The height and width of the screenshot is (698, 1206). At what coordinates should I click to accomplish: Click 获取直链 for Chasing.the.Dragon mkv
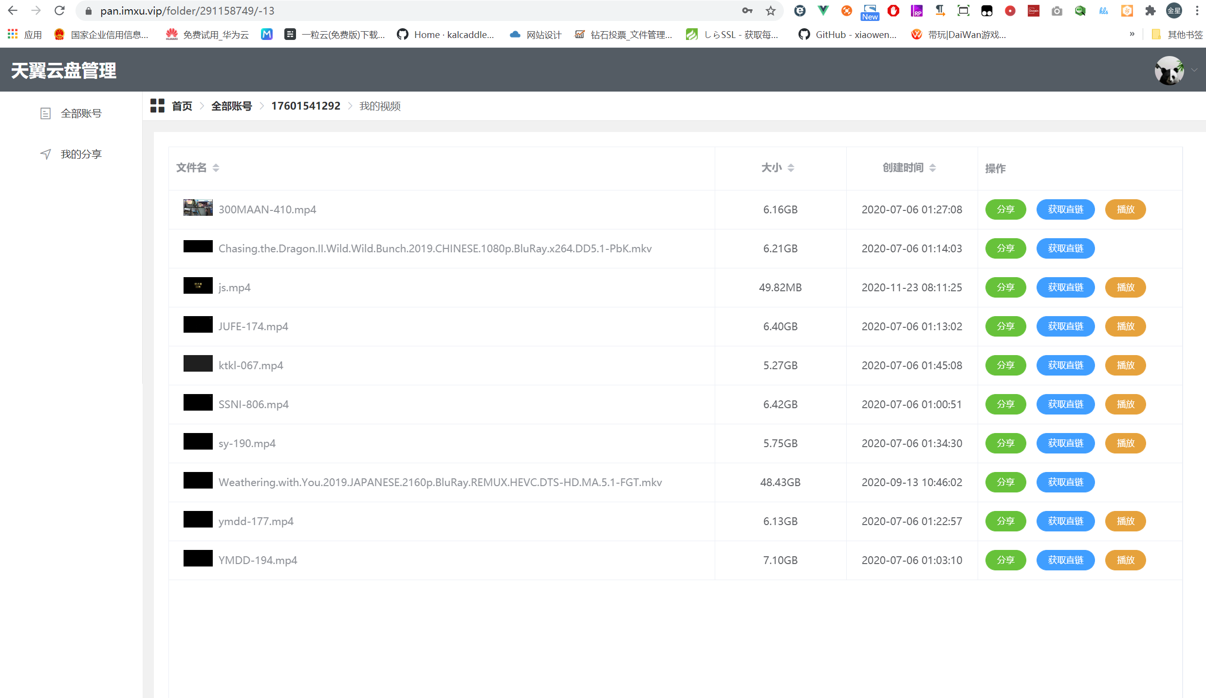pyautogui.click(x=1065, y=248)
